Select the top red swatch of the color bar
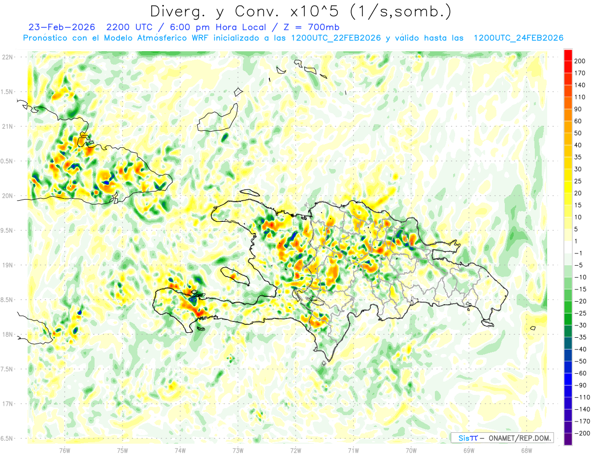Screen dimensions: 591x457 click(568, 54)
